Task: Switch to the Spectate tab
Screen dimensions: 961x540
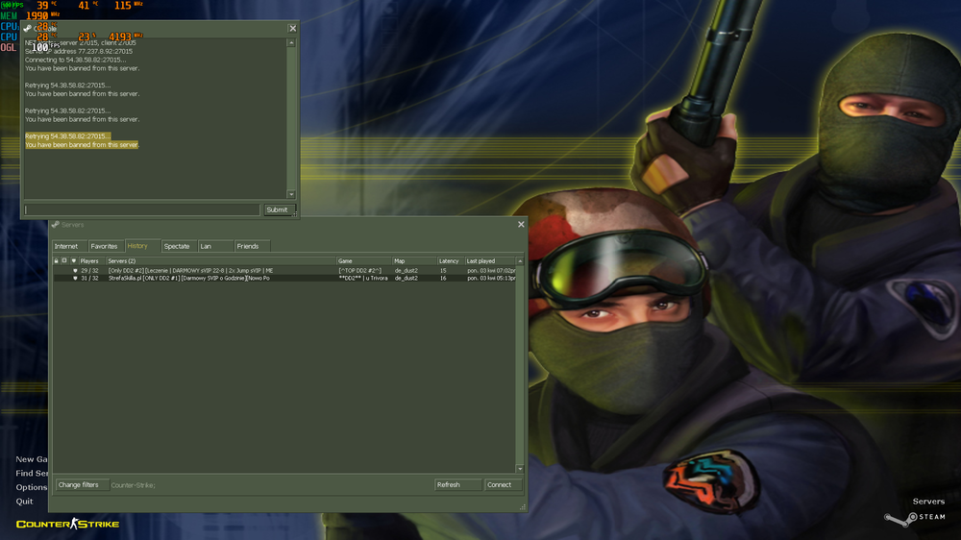Action: tap(179, 246)
